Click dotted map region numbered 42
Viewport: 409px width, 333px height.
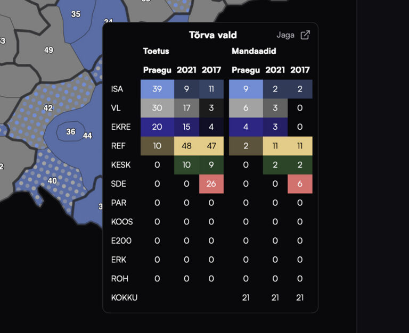point(48,108)
